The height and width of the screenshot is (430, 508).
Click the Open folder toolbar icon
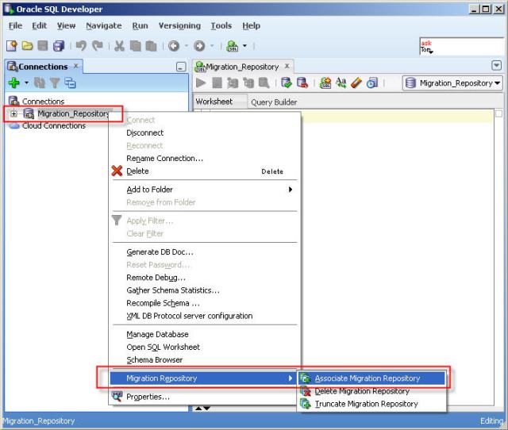(27, 46)
